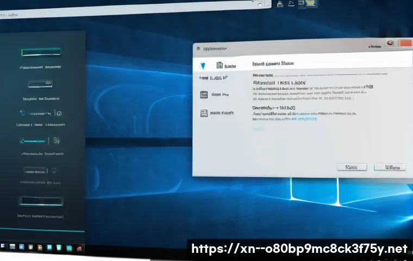Click the small red circle icon in dialog title bar

point(198,48)
